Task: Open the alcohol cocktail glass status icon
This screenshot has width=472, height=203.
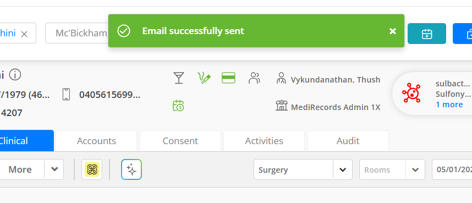Action: [179, 78]
